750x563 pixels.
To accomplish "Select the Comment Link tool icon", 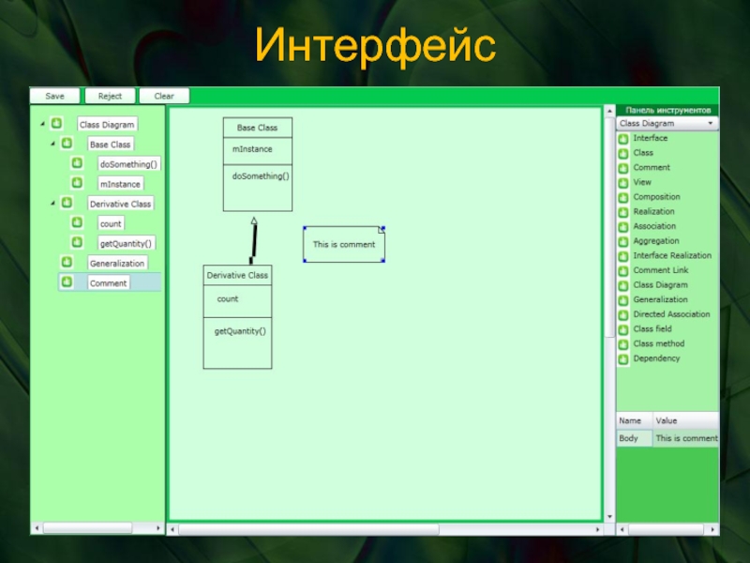I will tap(623, 271).
